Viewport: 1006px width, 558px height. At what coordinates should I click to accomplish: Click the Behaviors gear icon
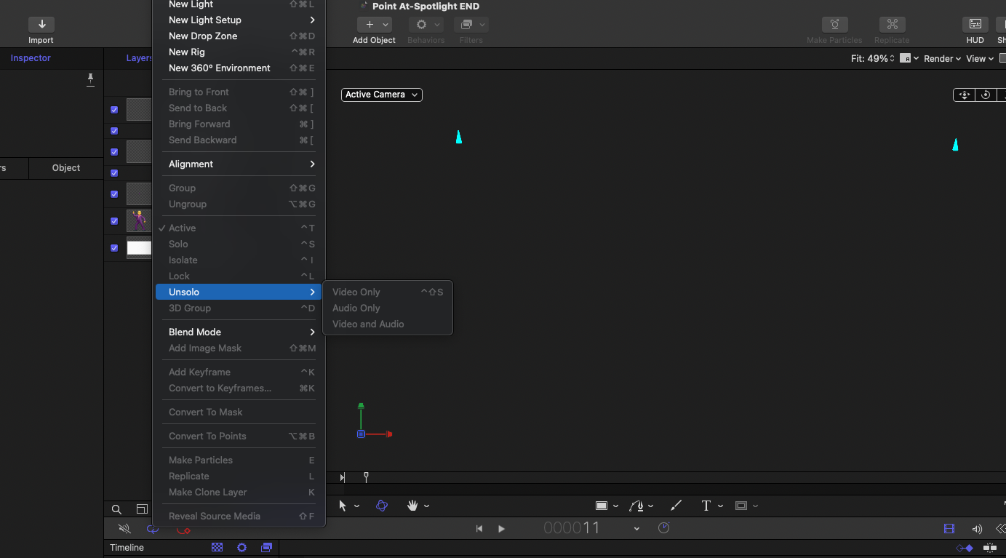pyautogui.click(x=421, y=25)
